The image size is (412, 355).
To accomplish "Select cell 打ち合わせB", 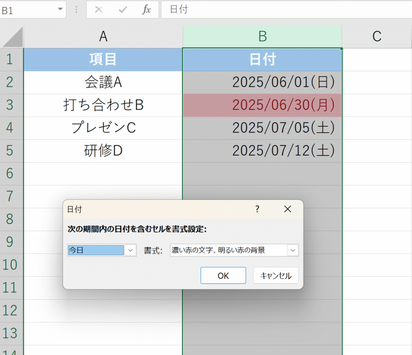I will click(103, 105).
